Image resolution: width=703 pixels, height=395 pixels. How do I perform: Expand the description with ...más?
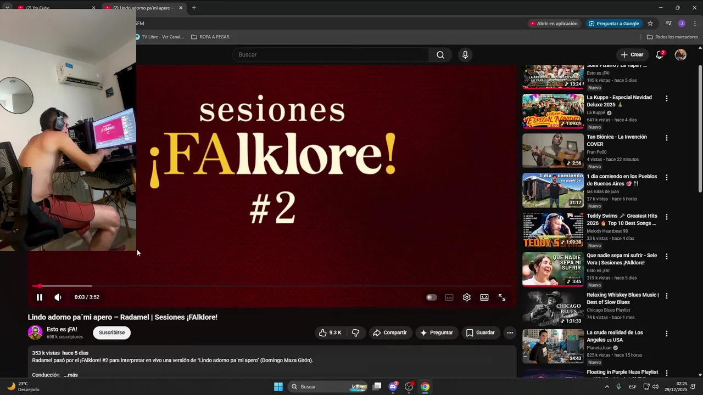coord(70,375)
